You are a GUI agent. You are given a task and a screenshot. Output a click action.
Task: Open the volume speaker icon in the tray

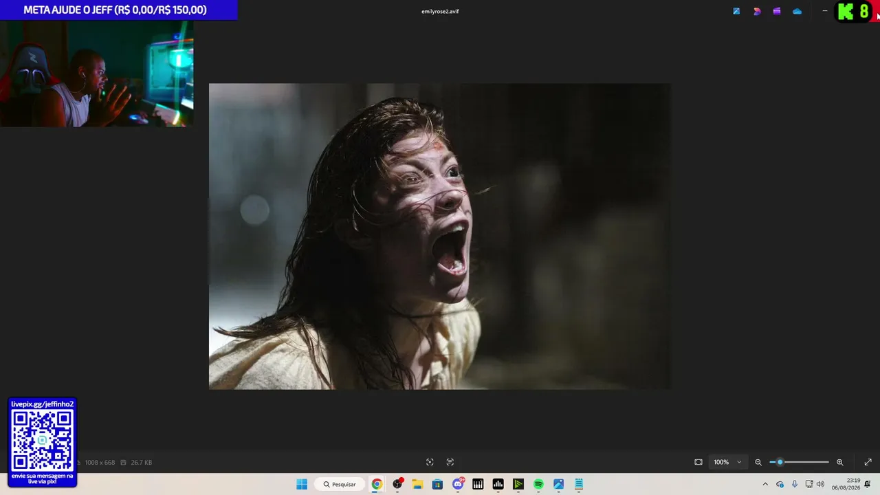pyautogui.click(x=820, y=484)
